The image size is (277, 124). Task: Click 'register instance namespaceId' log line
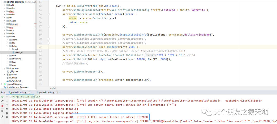point(144,121)
